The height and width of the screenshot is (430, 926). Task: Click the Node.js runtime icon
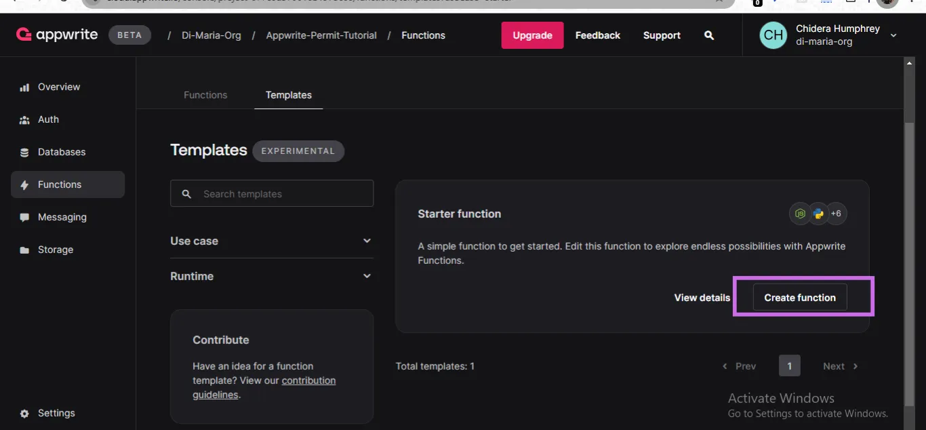pyautogui.click(x=800, y=214)
